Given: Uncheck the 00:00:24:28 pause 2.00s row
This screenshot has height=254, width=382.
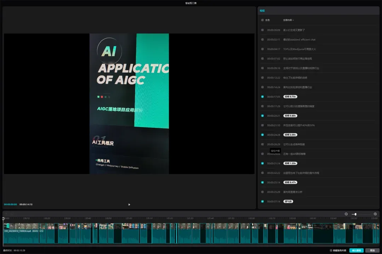Looking at the screenshot, I should pos(262,135).
